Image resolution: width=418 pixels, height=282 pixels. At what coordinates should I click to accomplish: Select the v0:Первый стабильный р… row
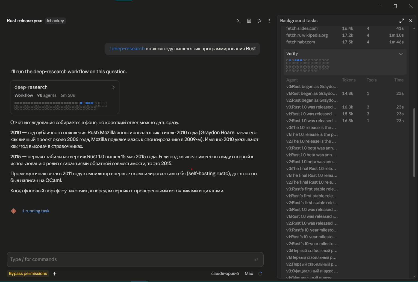345,251
